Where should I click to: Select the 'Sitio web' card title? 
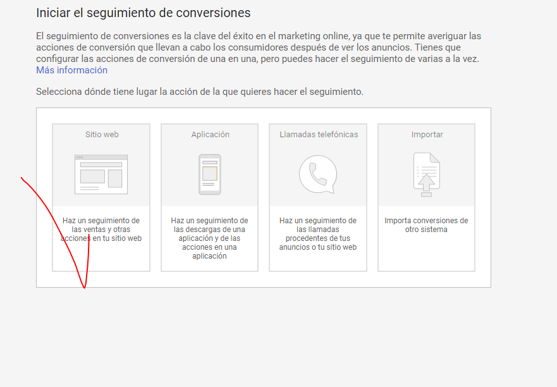pyautogui.click(x=102, y=135)
